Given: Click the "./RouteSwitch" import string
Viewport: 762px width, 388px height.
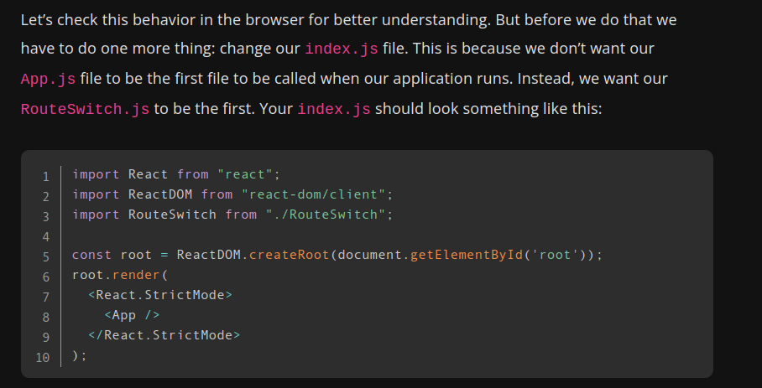Looking at the screenshot, I should pos(326,215).
